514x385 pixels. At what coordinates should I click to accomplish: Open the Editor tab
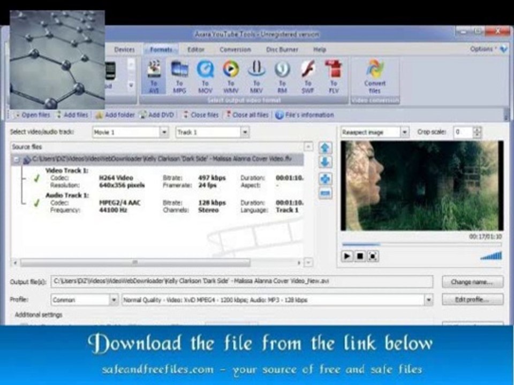point(196,50)
